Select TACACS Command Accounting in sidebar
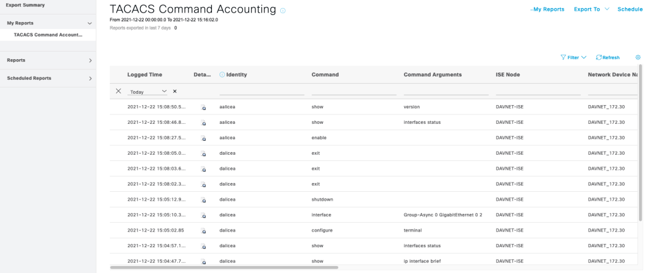This screenshot has height=273, width=646. 48,35
